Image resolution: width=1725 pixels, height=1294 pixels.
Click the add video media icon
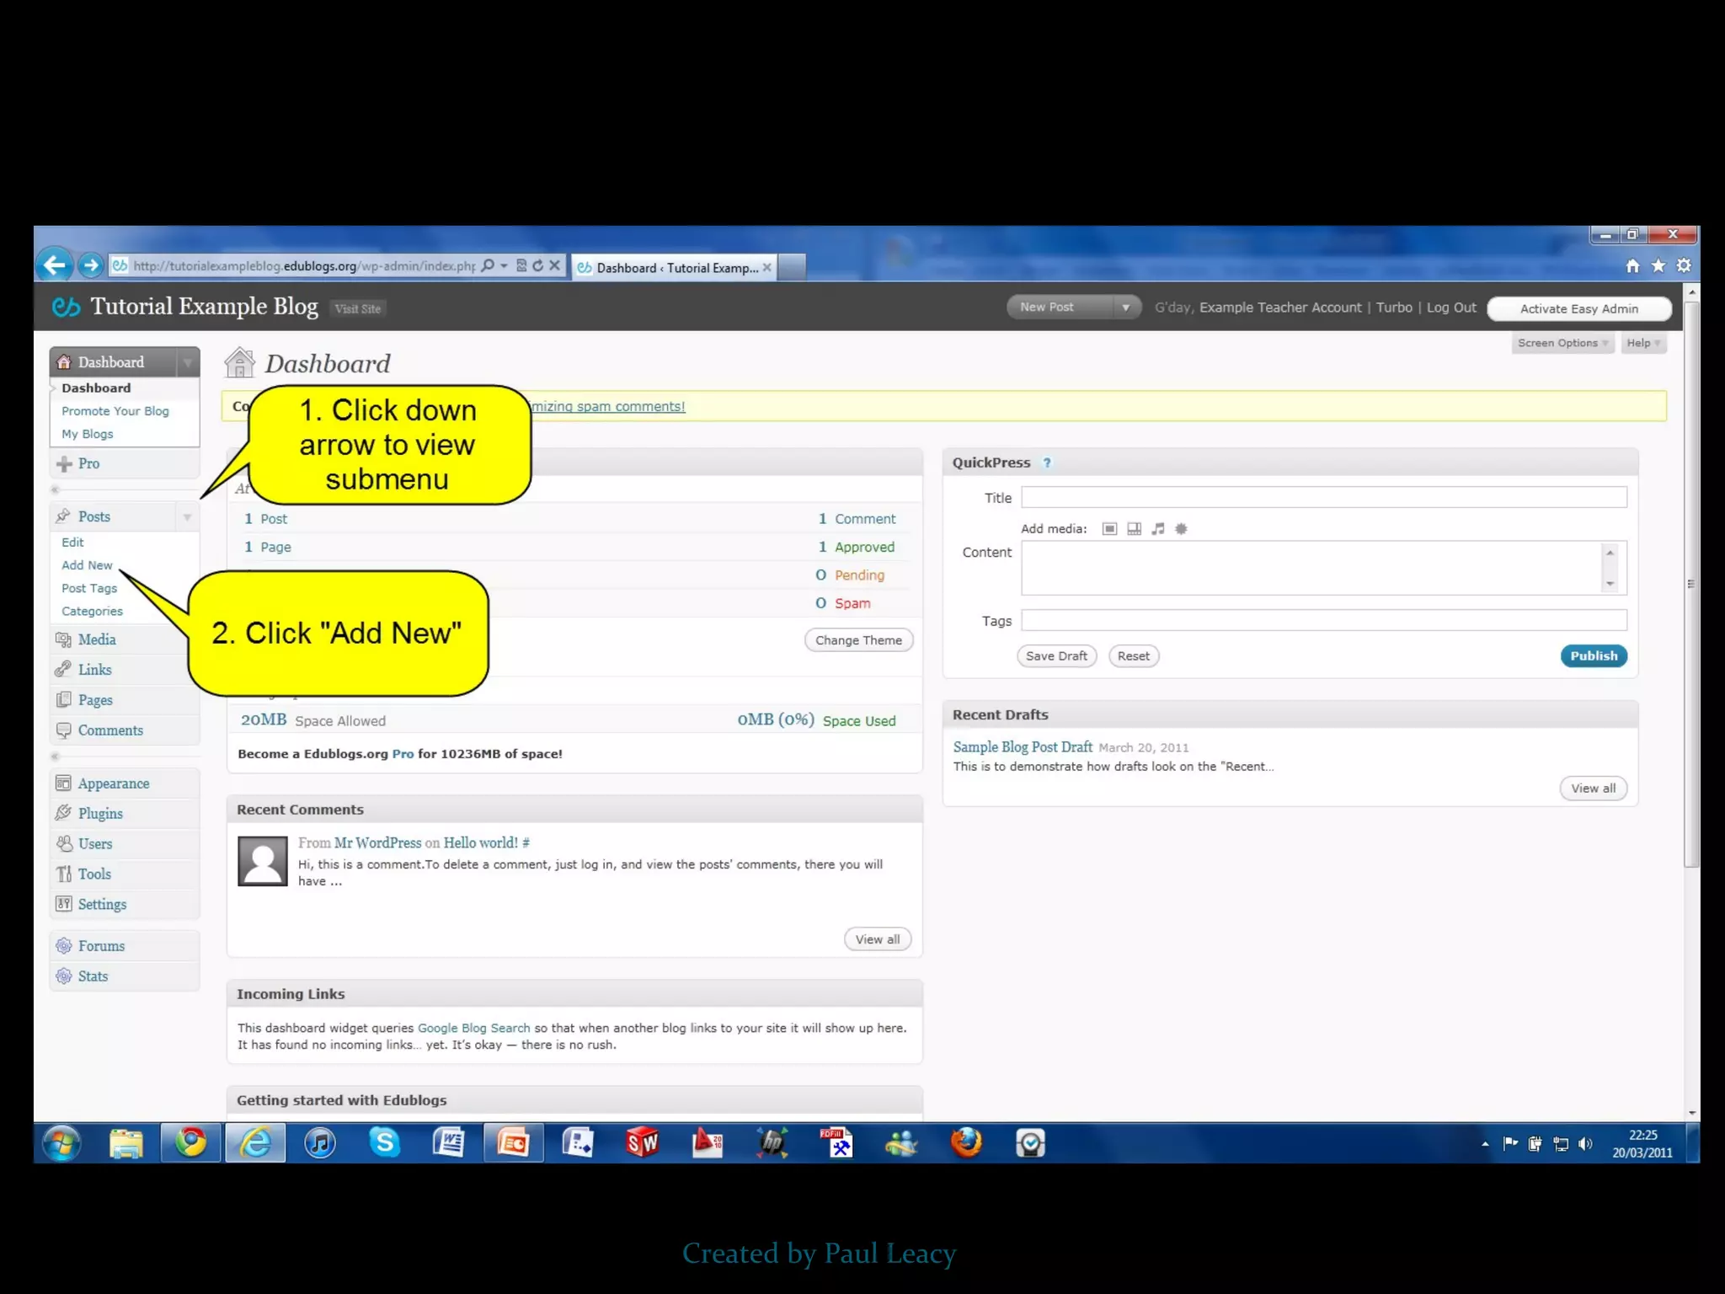coord(1134,529)
